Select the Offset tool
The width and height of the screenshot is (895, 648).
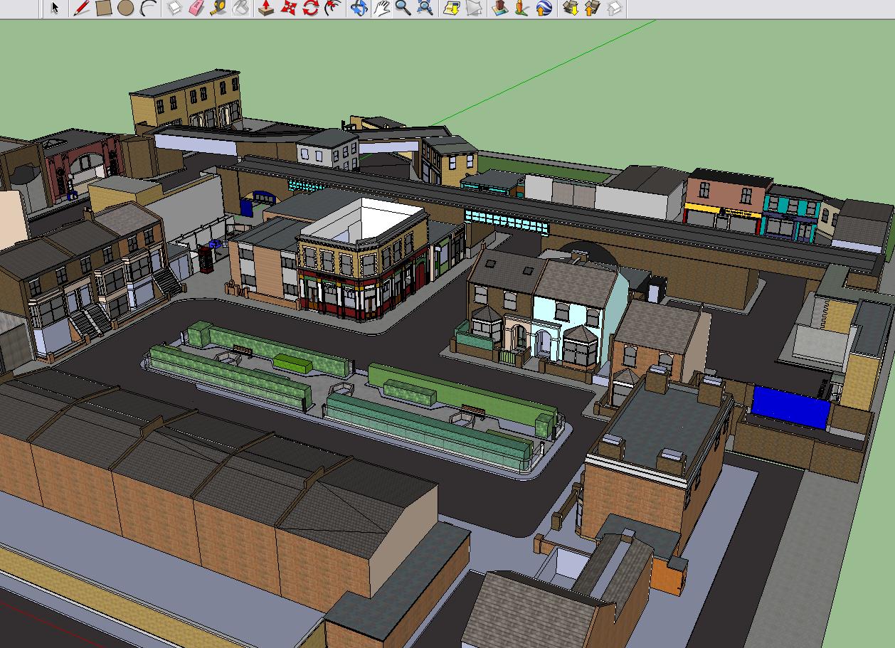point(332,9)
